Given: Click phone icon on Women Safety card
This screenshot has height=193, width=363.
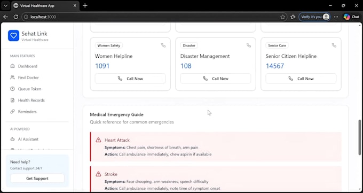Looking at the screenshot, I should pos(163,45).
